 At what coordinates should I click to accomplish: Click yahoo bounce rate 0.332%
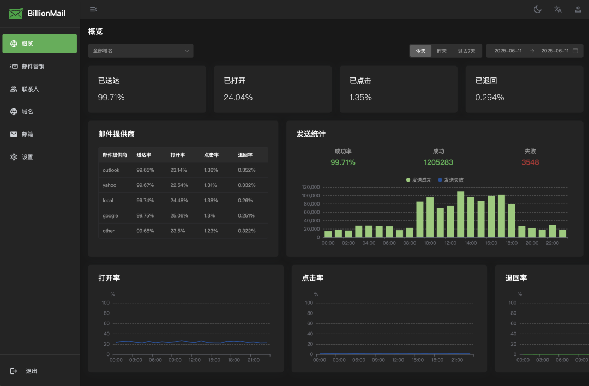tap(247, 185)
